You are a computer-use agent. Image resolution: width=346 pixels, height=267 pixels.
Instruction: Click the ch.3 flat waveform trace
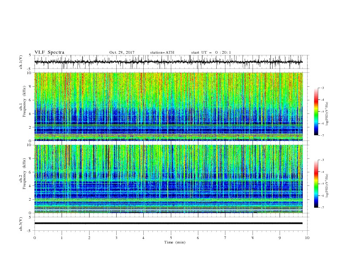[x=168, y=223]
